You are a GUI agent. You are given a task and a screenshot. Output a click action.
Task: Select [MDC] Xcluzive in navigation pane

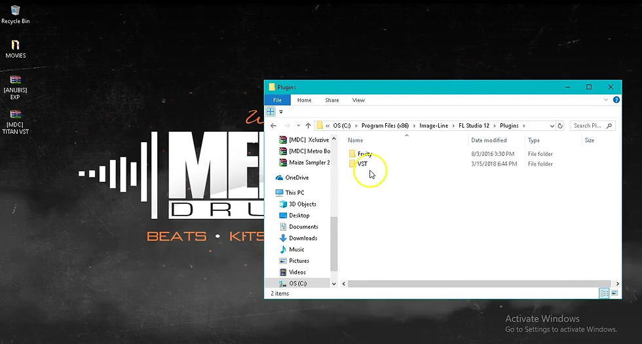(304, 140)
